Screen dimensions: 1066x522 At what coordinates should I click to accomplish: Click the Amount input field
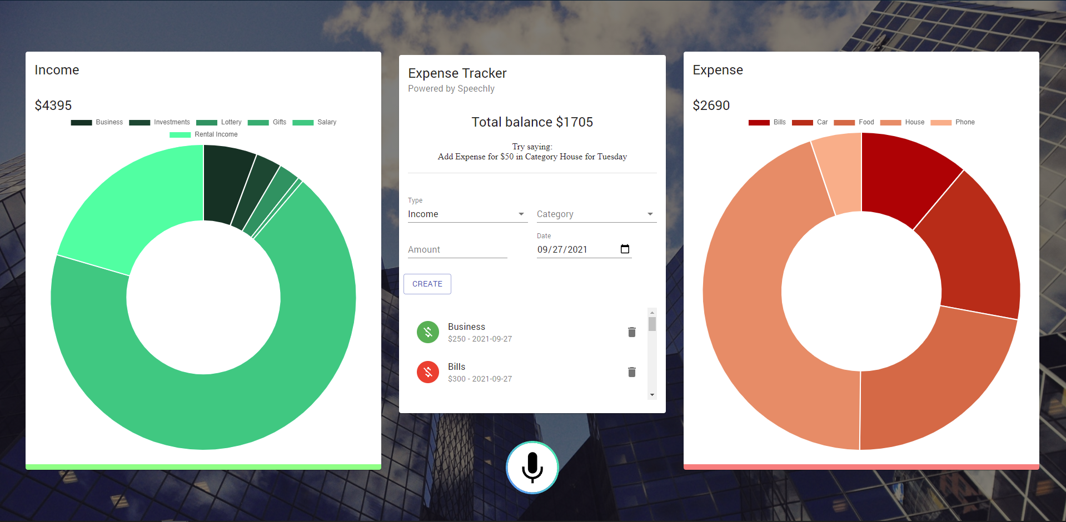[457, 250]
